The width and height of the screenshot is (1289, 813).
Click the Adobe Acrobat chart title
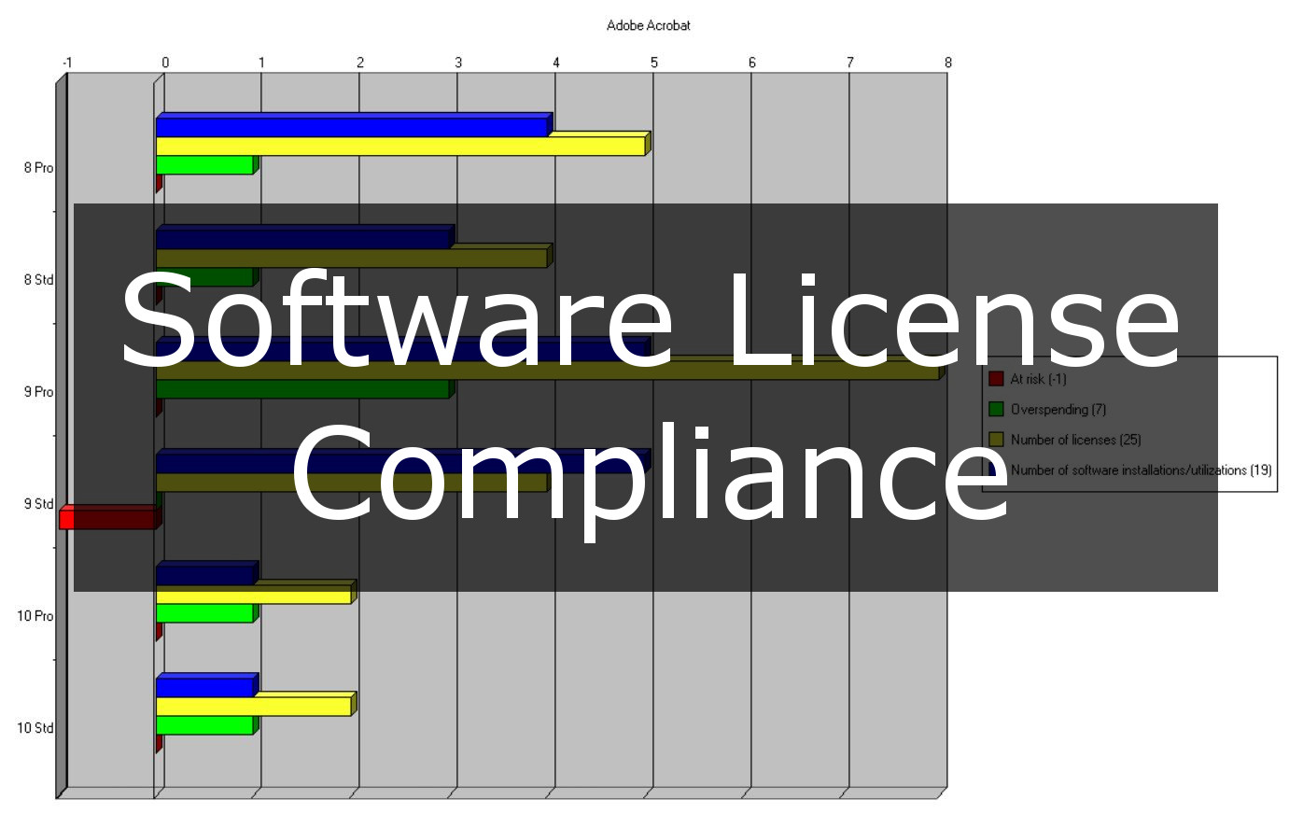[648, 26]
